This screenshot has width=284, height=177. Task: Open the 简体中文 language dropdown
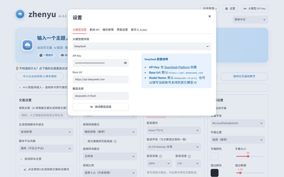coord(250,20)
